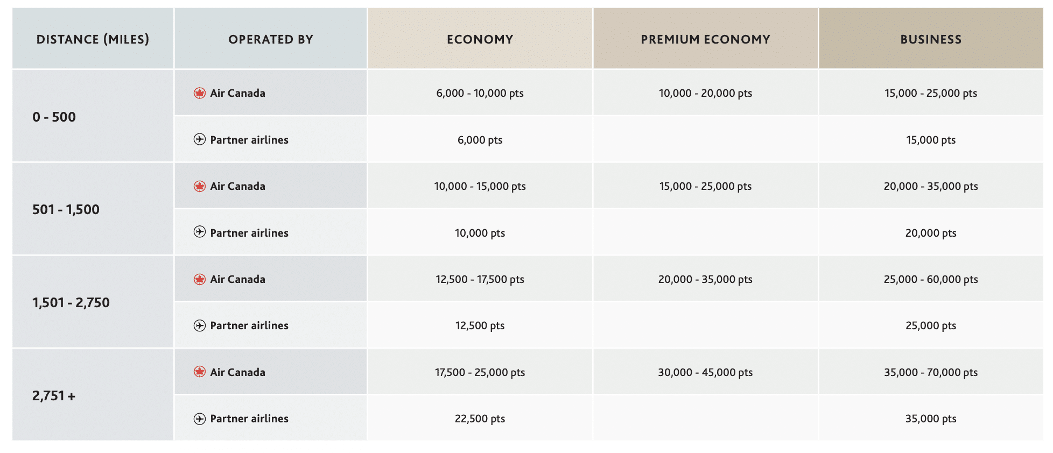The width and height of the screenshot is (1053, 453).
Task: Select the Premium Economy column header
Action: (705, 39)
